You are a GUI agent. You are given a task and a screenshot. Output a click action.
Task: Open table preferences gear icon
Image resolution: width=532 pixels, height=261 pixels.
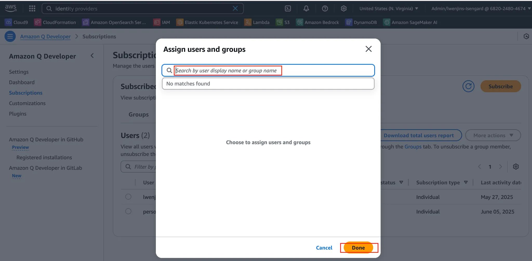click(x=516, y=167)
